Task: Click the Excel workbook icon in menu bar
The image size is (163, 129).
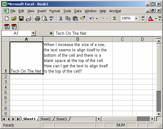Action: tap(6, 11)
